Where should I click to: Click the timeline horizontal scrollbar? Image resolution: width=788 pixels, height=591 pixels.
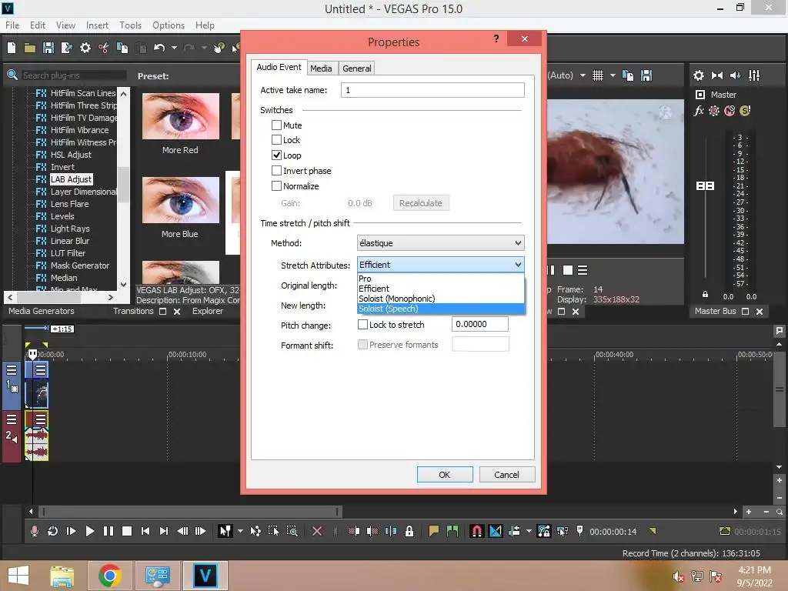point(190,512)
